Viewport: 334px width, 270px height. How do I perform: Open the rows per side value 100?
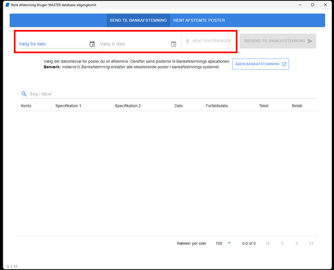point(219,243)
